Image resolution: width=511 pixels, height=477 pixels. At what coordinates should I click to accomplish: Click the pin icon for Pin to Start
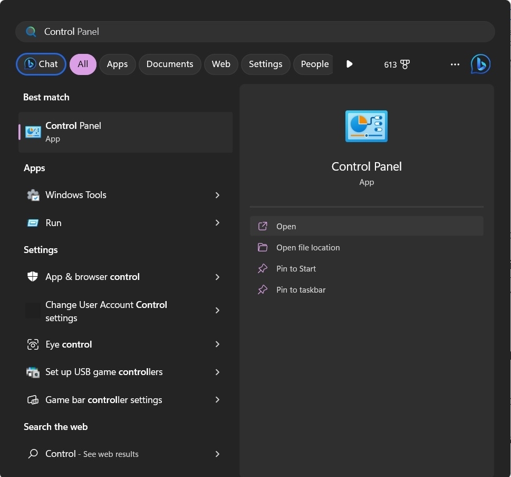(x=263, y=269)
